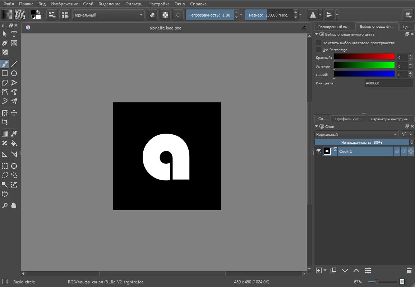Select the Color Sampler eyedropper tool
This screenshot has height=287, width=415.
(14, 134)
